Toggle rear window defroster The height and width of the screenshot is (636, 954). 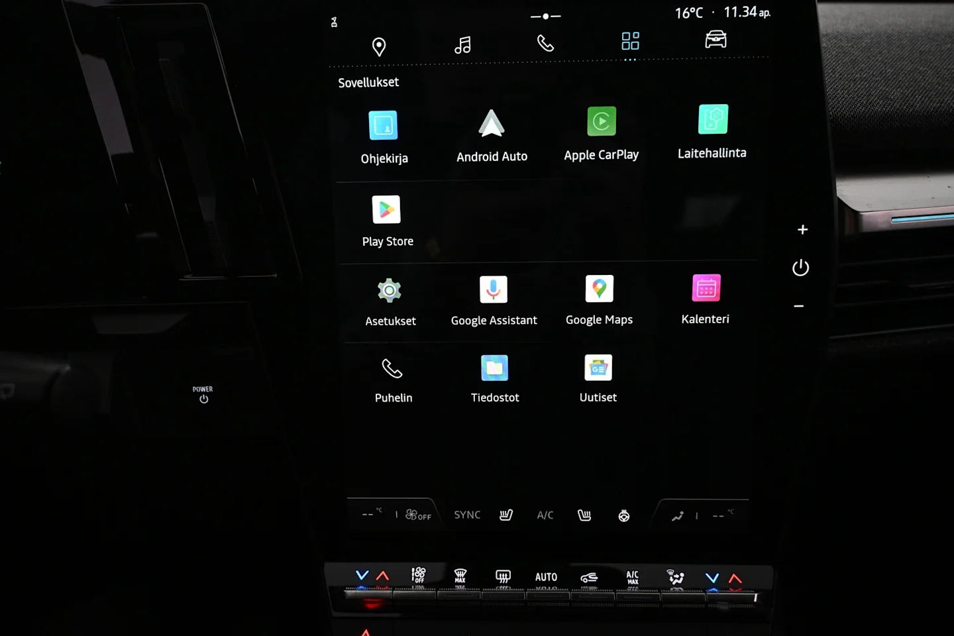tap(503, 576)
